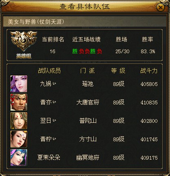Viewport: 170px width, 176px height.
Task: Click member name 翌日
Action: pos(48,121)
